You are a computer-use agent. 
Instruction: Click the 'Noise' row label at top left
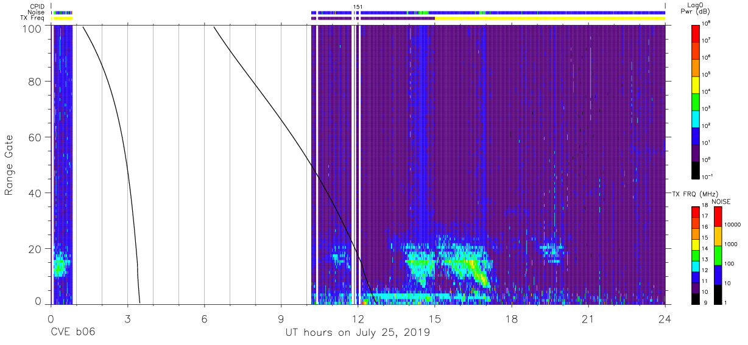(x=37, y=12)
